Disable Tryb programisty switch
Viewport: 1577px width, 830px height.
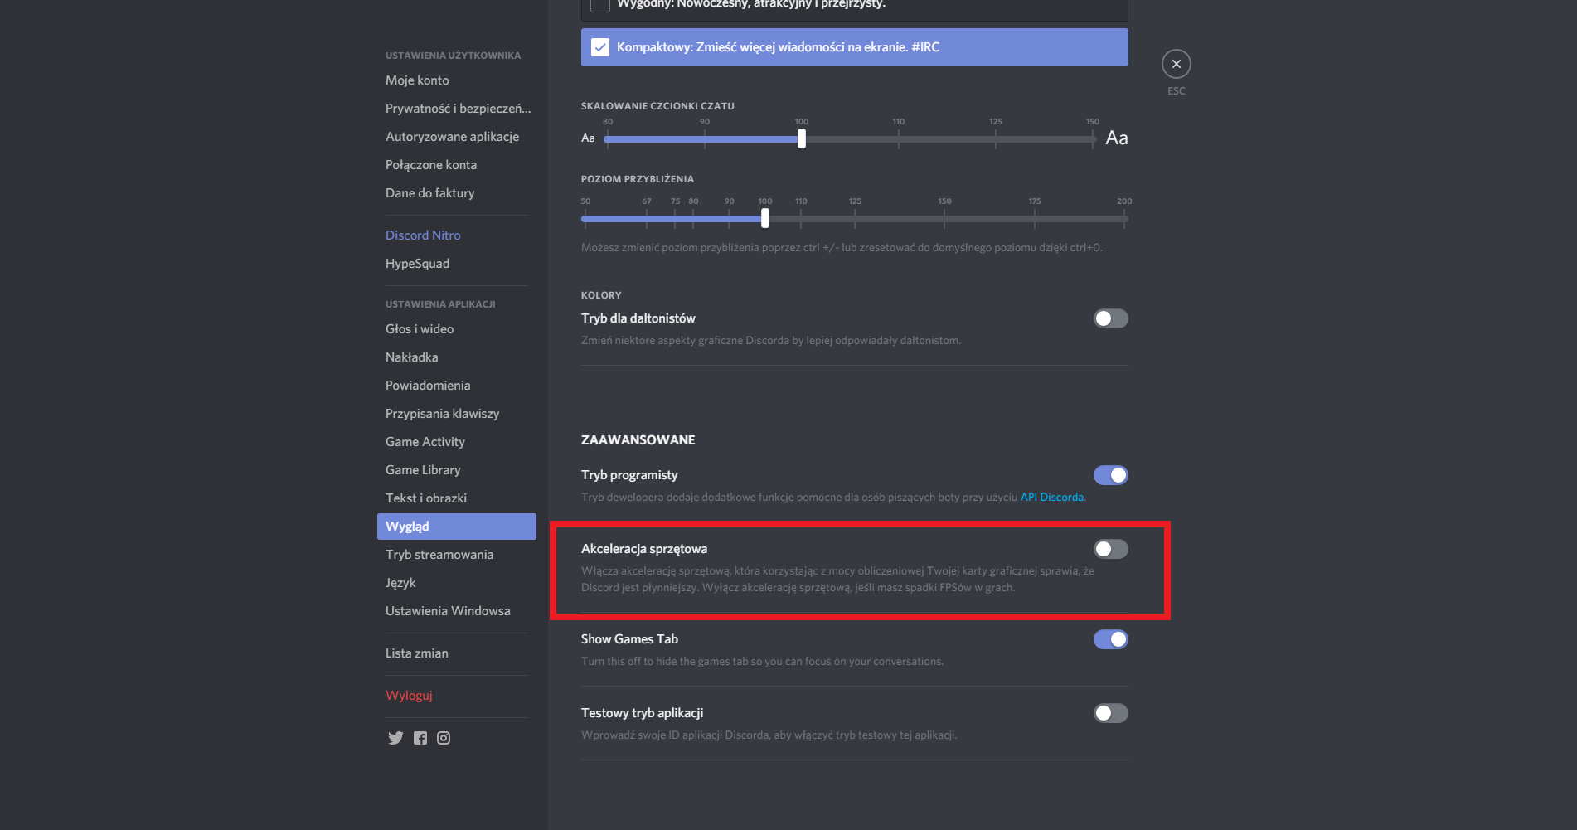click(1110, 475)
